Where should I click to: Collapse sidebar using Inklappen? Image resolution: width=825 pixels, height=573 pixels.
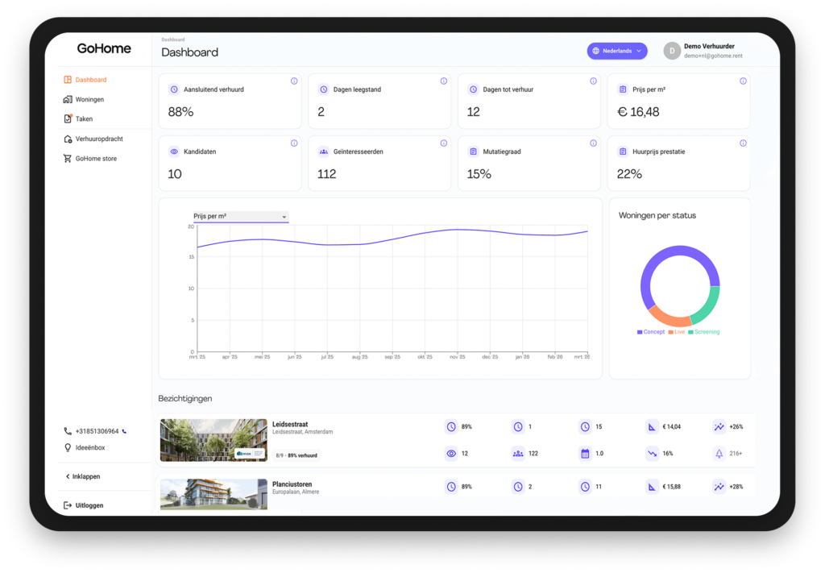[82, 476]
